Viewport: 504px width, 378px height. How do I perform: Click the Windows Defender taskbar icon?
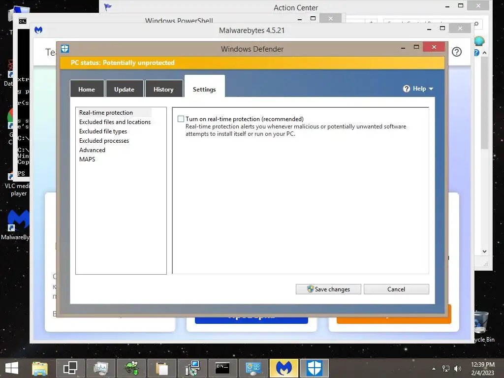[315, 368]
